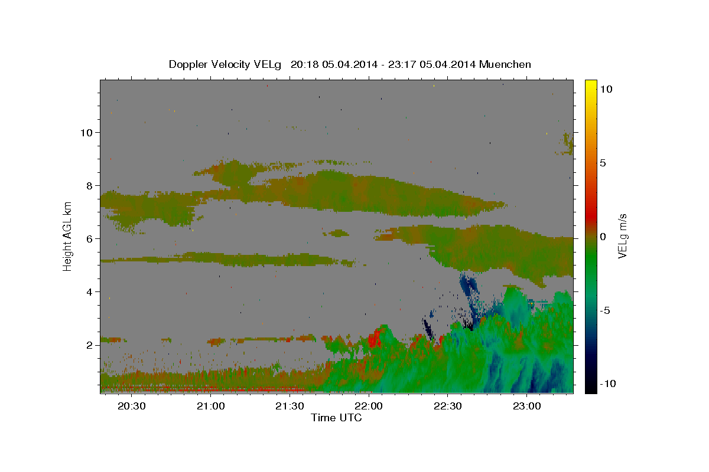Click the velocity colorbar scale
Viewport: 709px width, 472px height.
point(591,236)
